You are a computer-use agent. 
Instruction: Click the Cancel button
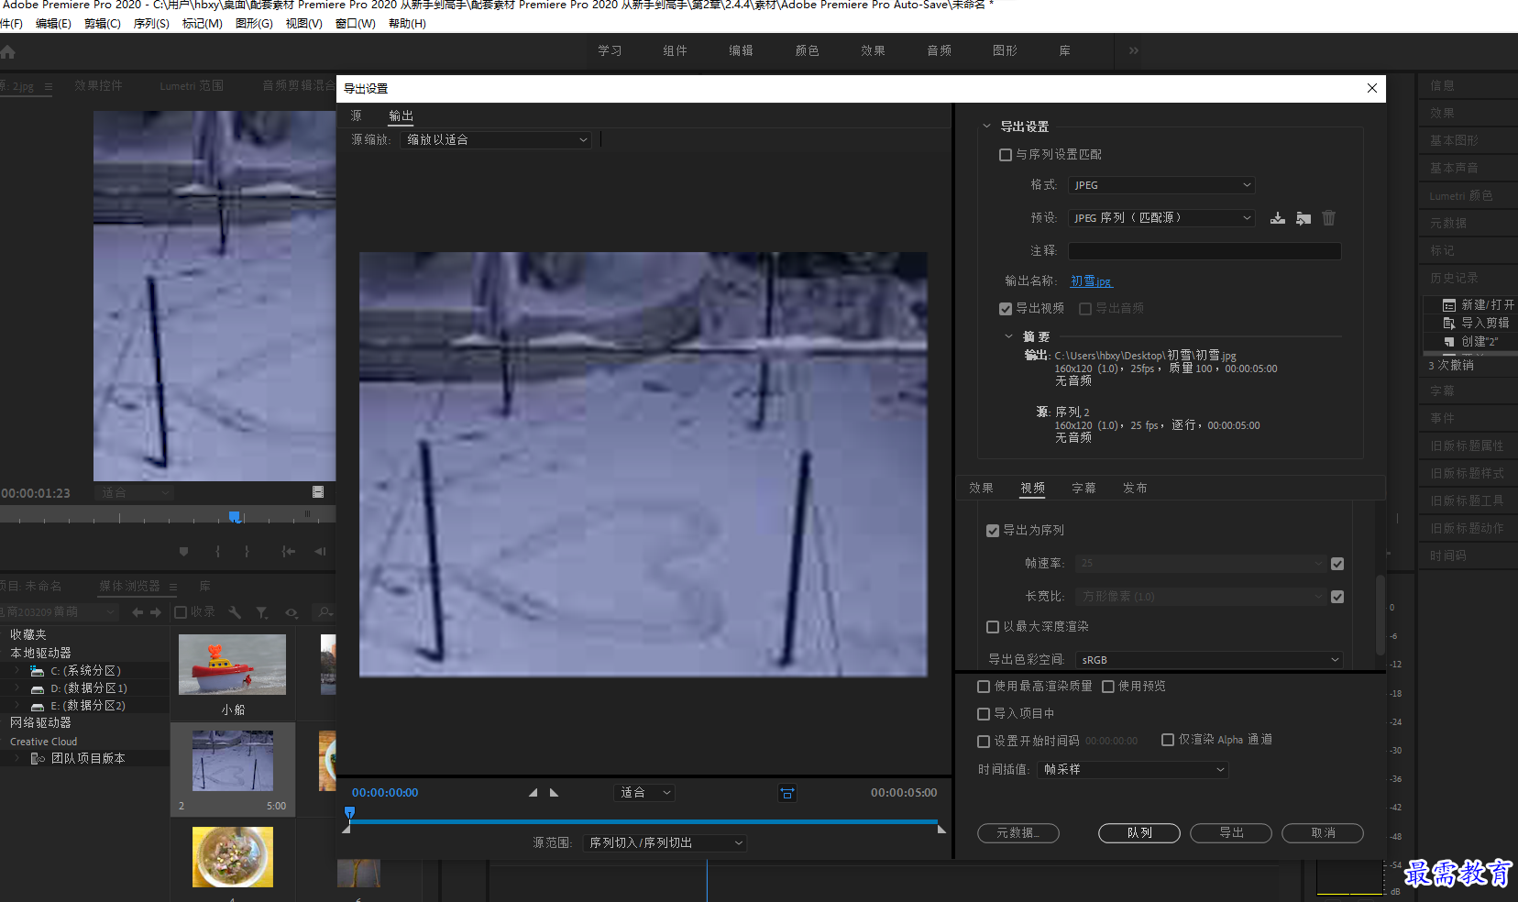(1323, 833)
